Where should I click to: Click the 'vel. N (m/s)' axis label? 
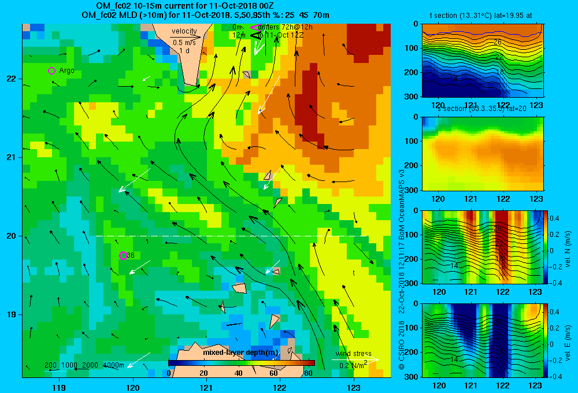click(568, 249)
